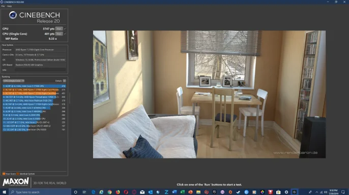The image size is (349, 195).
Task: Select ranking row 6 AMD Ryzen 7 1700X
Action: pyautogui.click(x=34, y=104)
